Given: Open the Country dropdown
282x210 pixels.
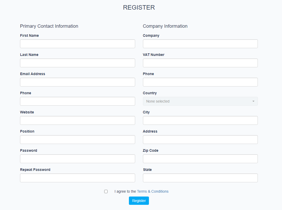Looking at the screenshot, I should point(200,101).
